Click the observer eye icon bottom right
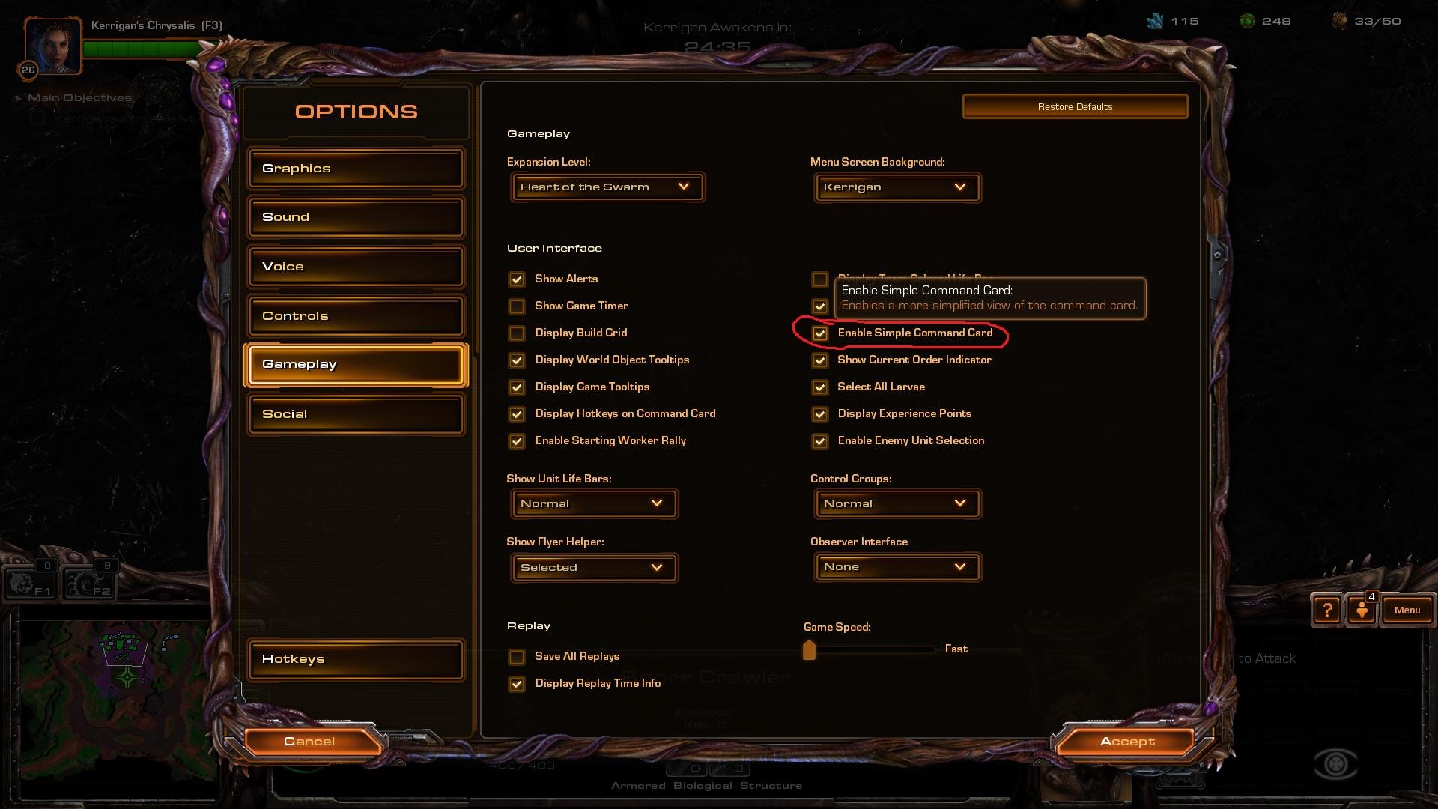1438x809 pixels. 1335,763
